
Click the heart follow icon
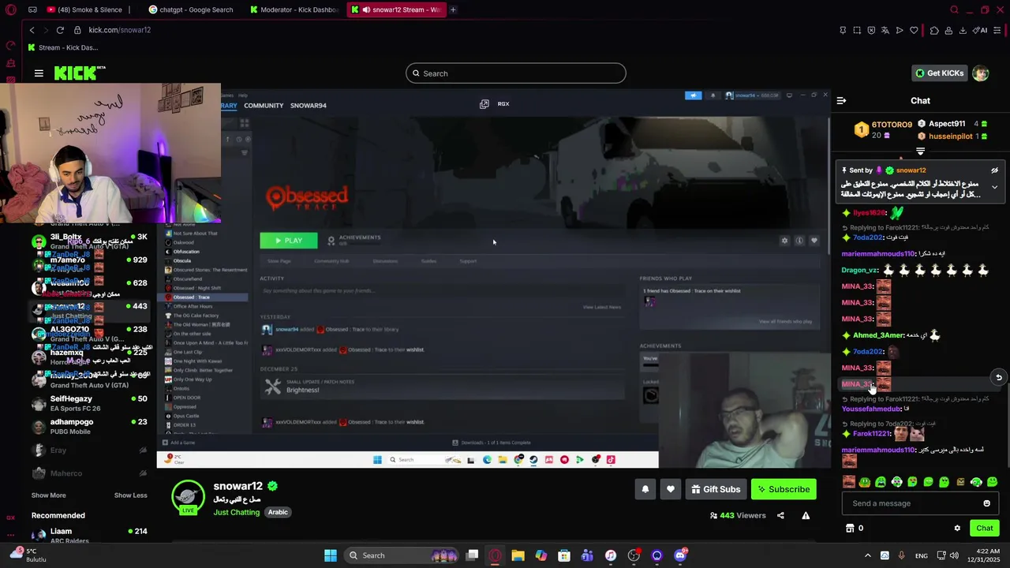tap(671, 489)
